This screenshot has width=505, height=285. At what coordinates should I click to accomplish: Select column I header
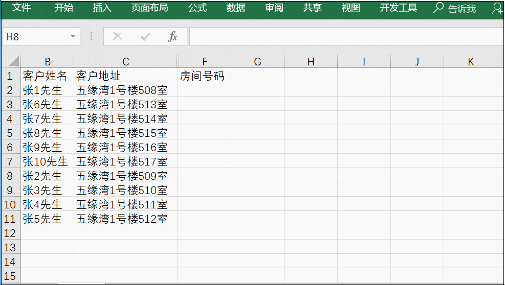click(x=364, y=61)
